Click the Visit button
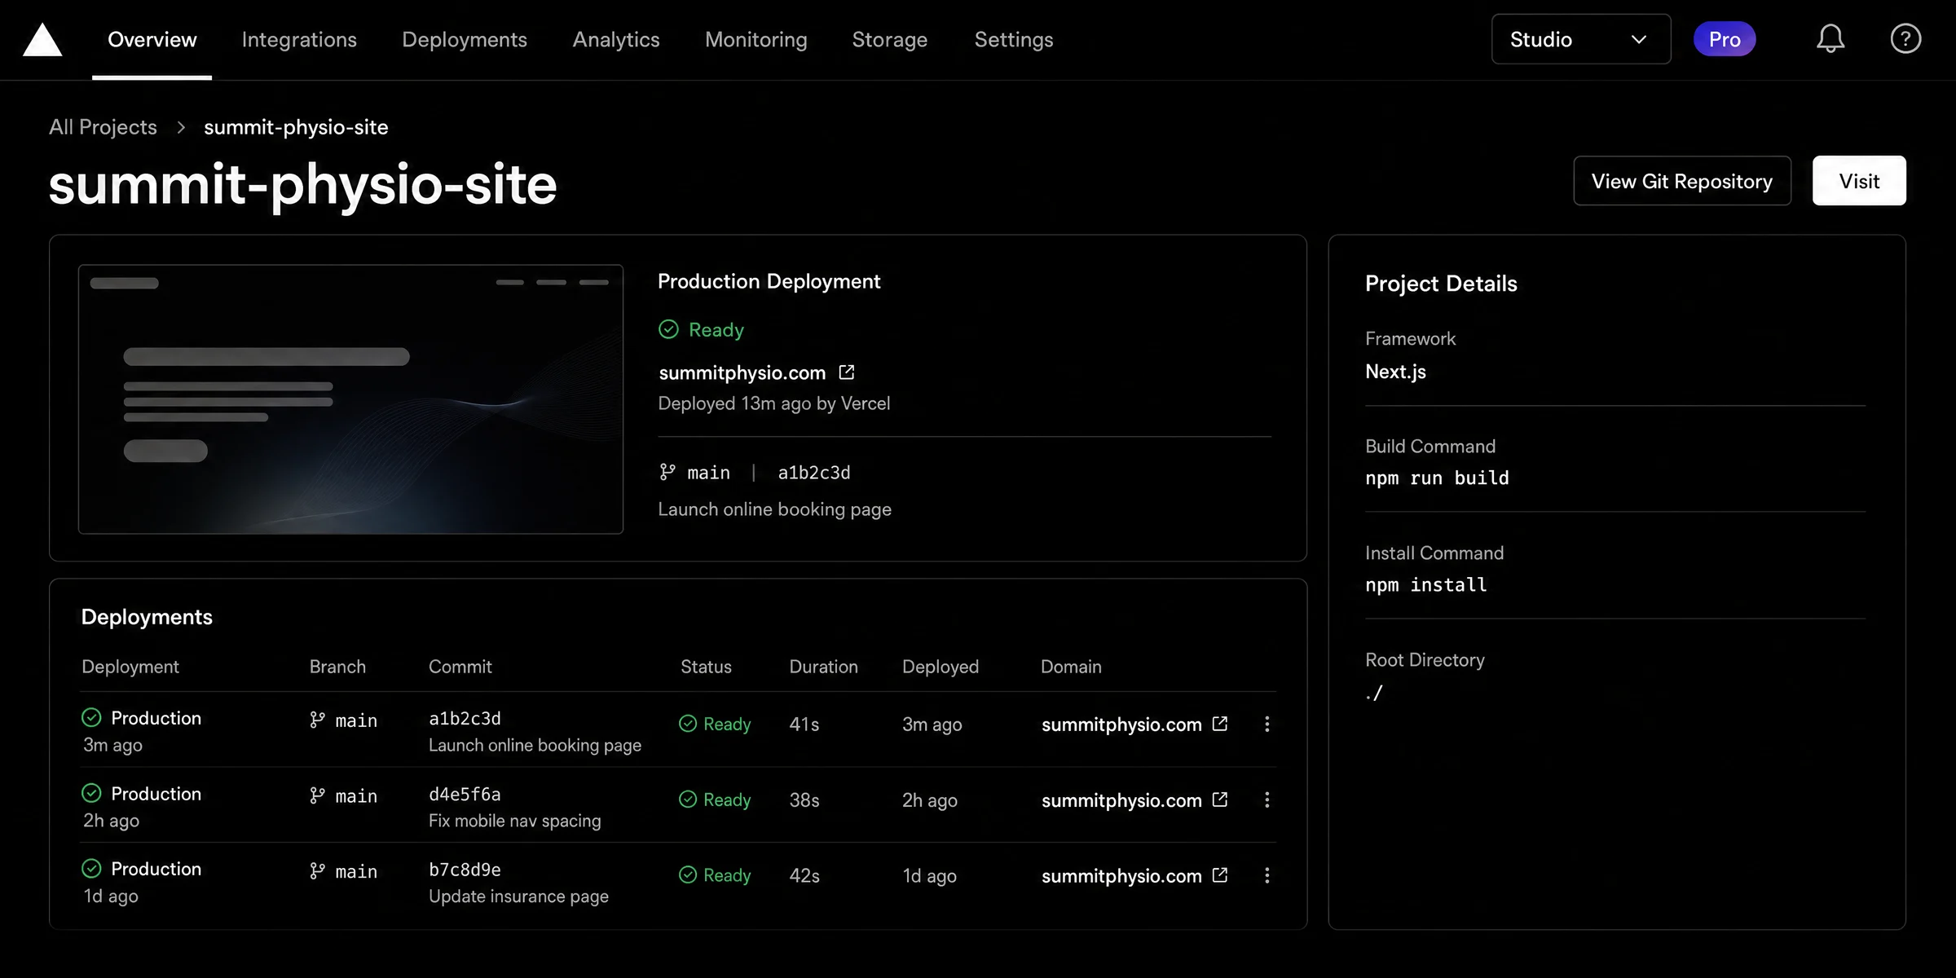 coord(1859,181)
